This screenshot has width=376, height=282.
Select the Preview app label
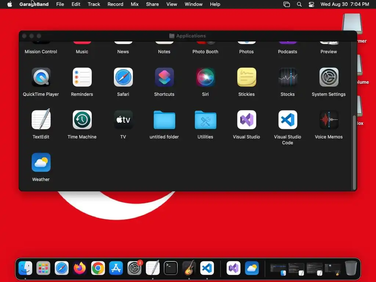point(329,51)
